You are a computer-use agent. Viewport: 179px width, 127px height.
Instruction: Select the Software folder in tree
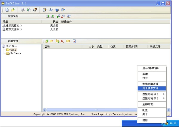16,53
